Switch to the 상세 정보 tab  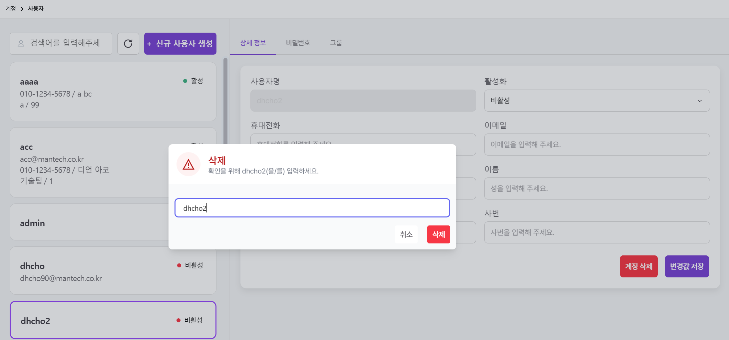click(x=253, y=43)
